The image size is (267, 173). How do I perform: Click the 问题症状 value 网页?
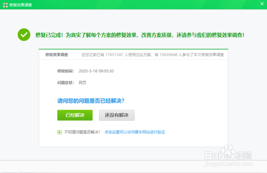pyautogui.click(x=83, y=82)
